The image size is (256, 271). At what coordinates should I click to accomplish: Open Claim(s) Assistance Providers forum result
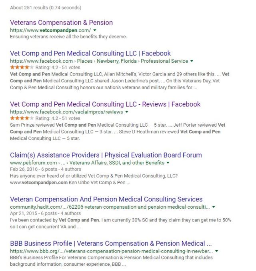coord(106,155)
